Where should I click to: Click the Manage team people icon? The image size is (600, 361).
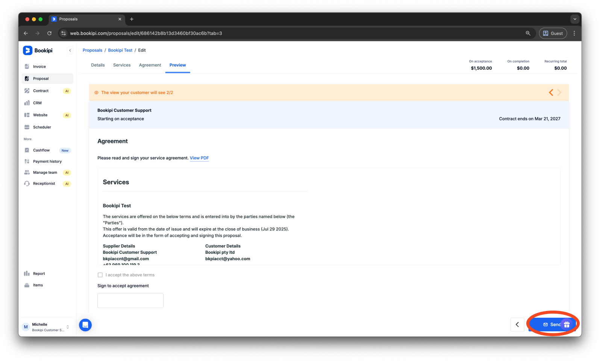pos(27,173)
